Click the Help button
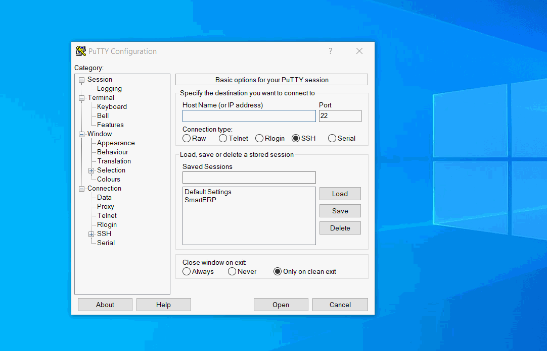The width and height of the screenshot is (547, 351). 164,305
